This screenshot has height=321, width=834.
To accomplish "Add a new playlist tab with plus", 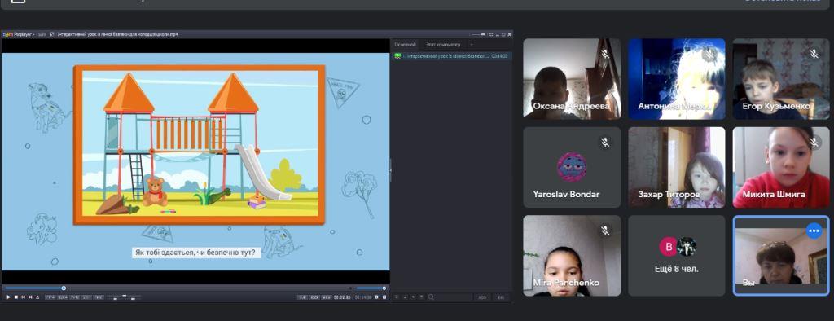I will (x=471, y=45).
